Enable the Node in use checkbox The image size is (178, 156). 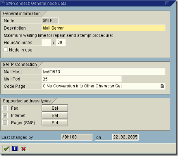(x=6, y=50)
